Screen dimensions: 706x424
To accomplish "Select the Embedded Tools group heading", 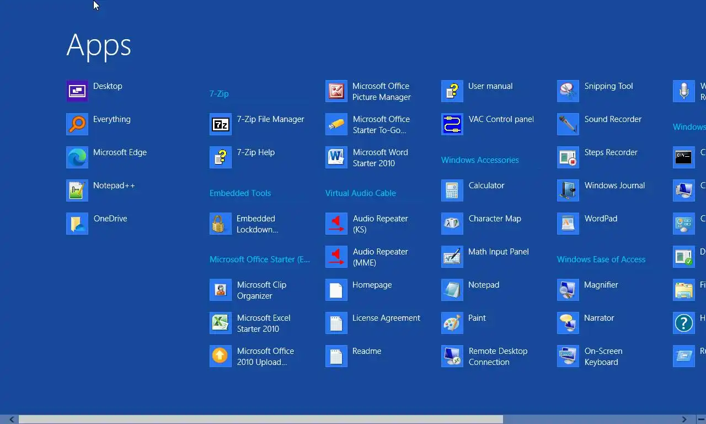I will [x=240, y=193].
